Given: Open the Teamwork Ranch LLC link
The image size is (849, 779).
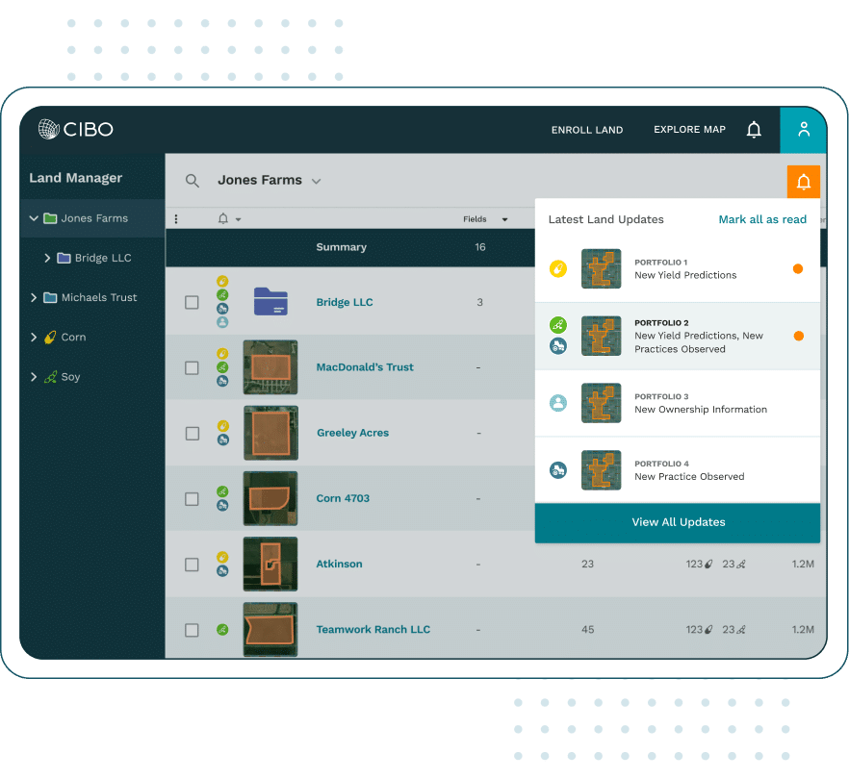Looking at the screenshot, I should pos(373,630).
